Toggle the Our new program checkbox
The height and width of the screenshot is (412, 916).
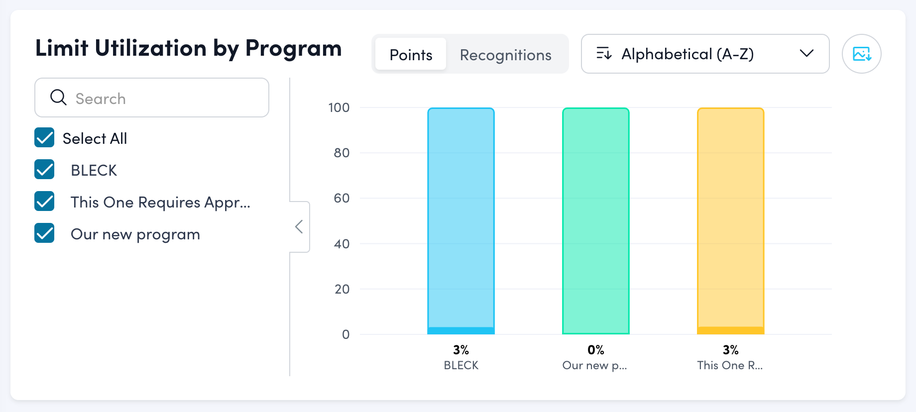(x=44, y=233)
